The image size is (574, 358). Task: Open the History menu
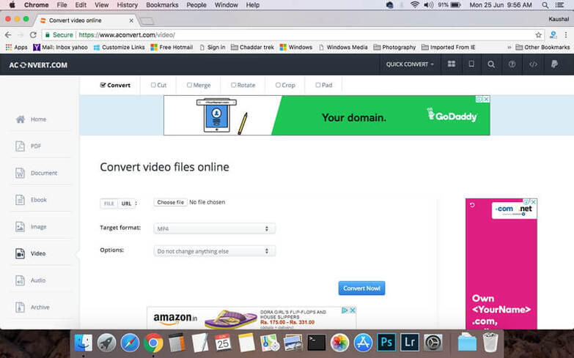[127, 4]
